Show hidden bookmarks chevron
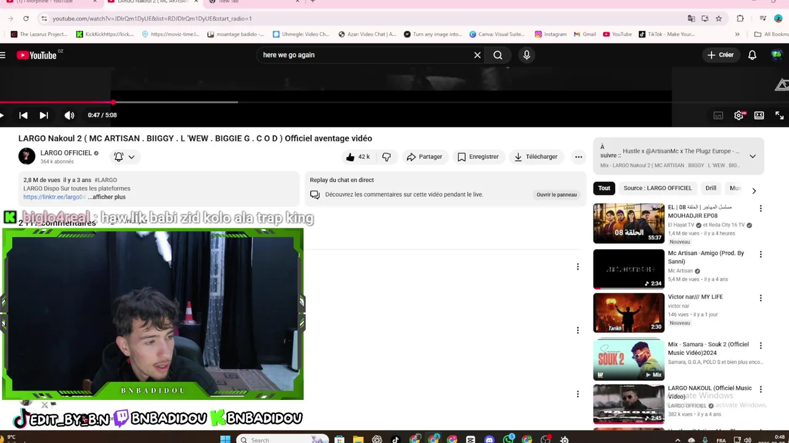Screen dimensions: 789x443 tap(737, 34)
